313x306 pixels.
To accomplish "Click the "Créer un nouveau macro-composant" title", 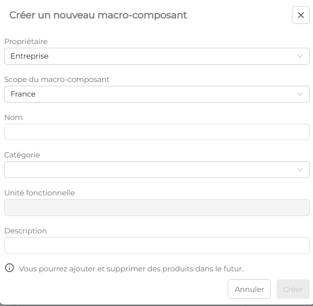I will (x=98, y=15).
